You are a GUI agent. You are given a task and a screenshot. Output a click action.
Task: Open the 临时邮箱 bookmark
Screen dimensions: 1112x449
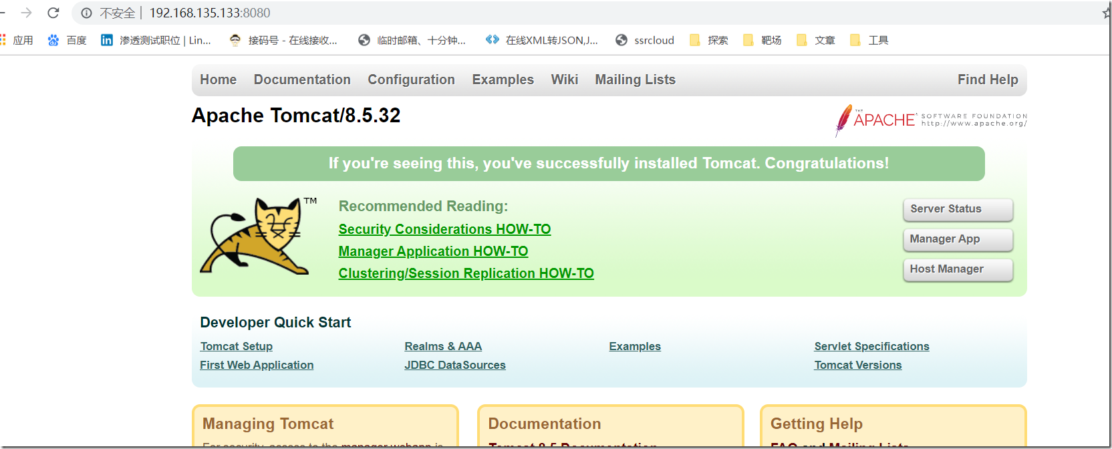412,40
